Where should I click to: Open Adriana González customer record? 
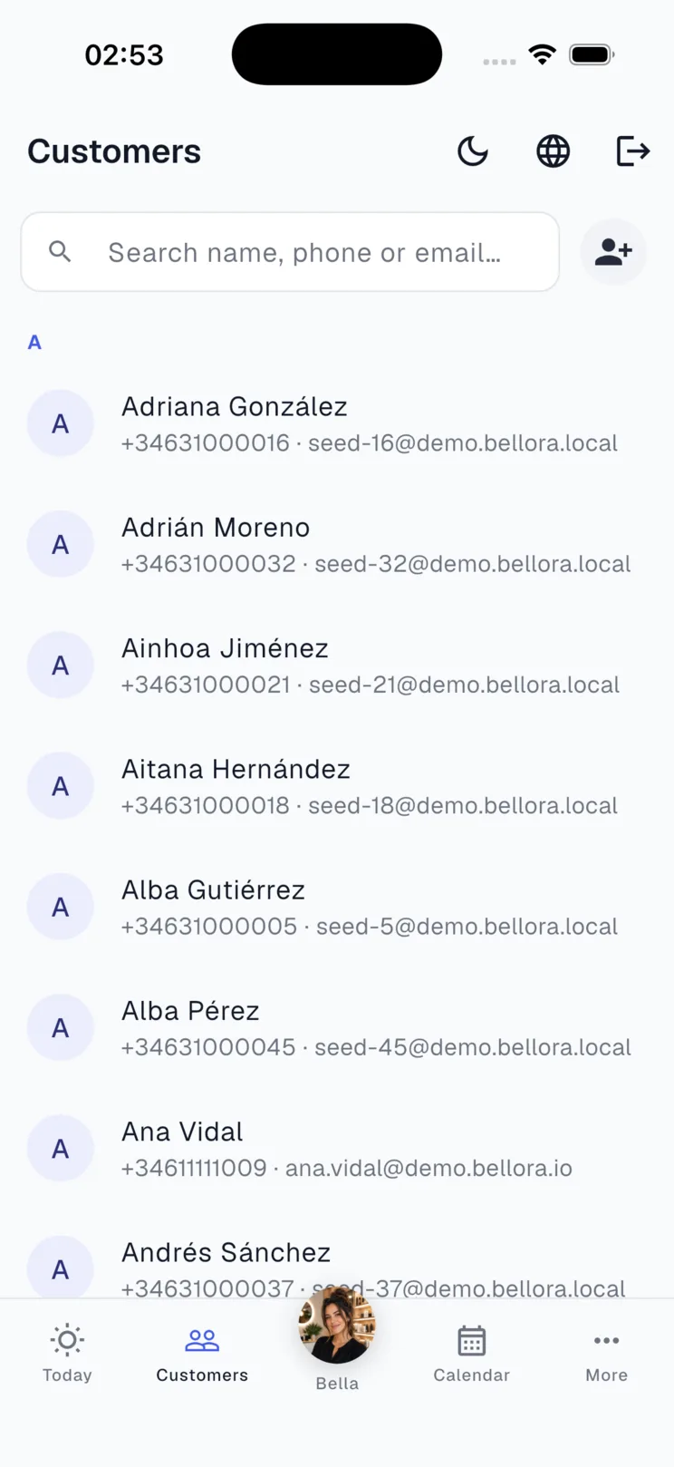click(337, 423)
